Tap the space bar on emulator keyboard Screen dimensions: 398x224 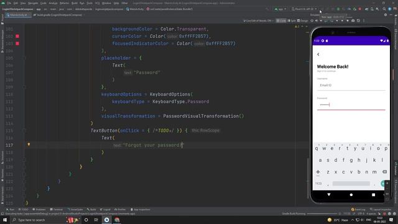coord(351,184)
